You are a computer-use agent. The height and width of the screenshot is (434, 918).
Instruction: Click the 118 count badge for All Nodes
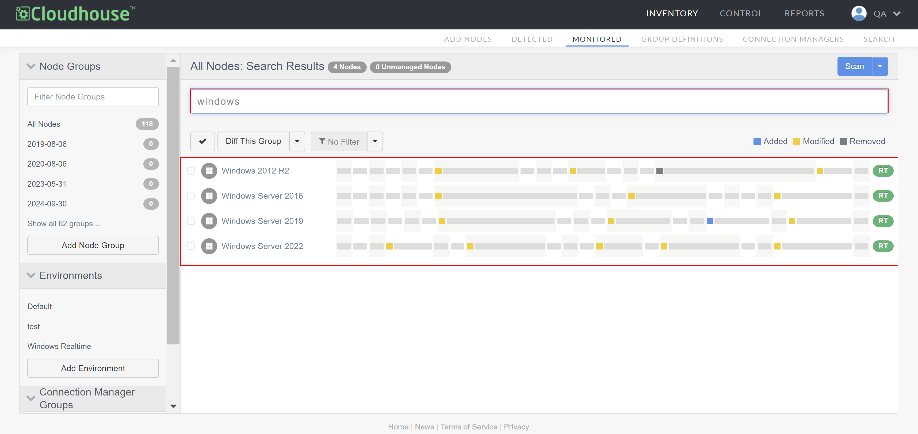click(147, 124)
